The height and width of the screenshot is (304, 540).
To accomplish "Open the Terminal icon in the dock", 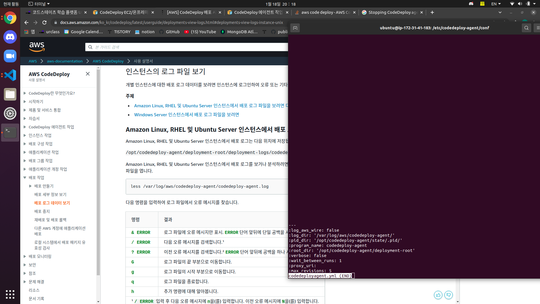I will tap(10, 133).
